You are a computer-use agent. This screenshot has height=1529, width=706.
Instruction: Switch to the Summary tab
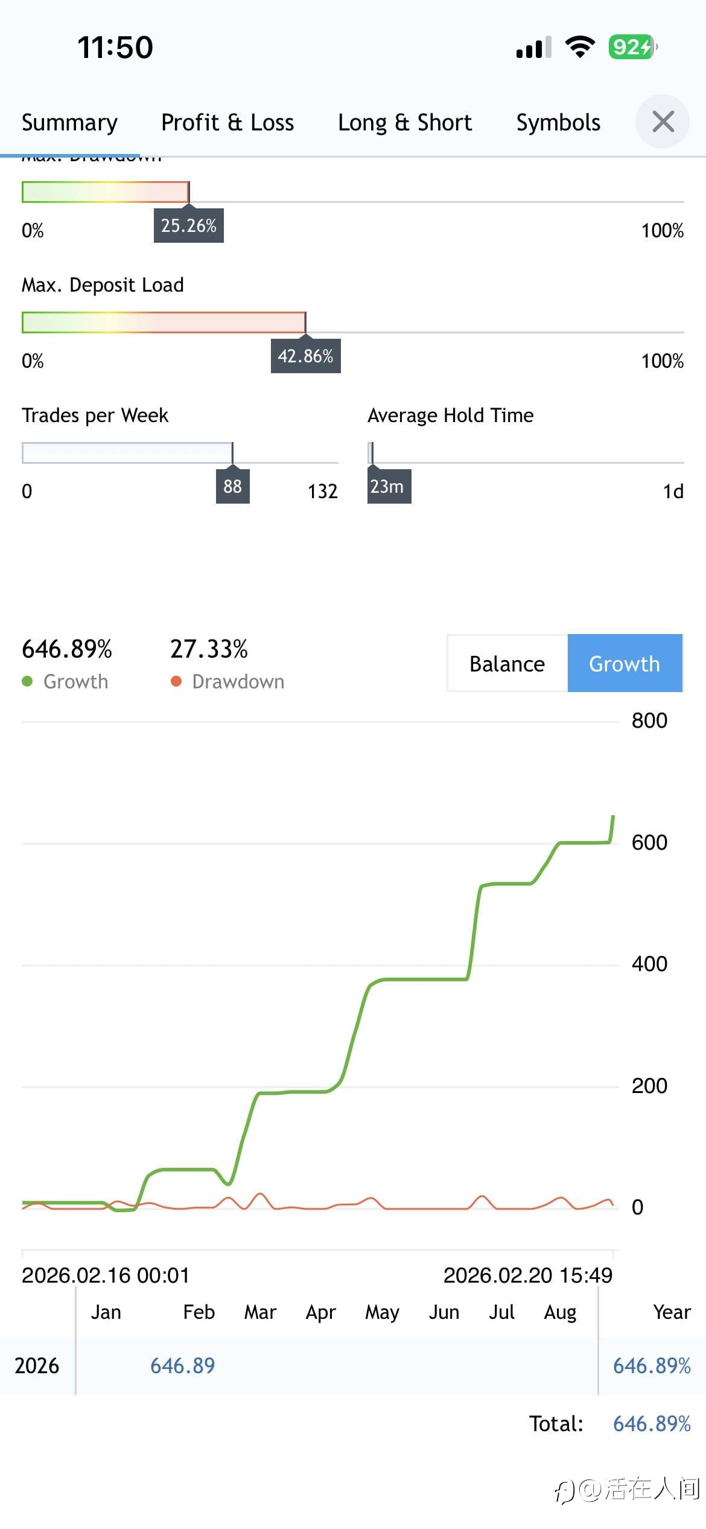pyautogui.click(x=69, y=123)
